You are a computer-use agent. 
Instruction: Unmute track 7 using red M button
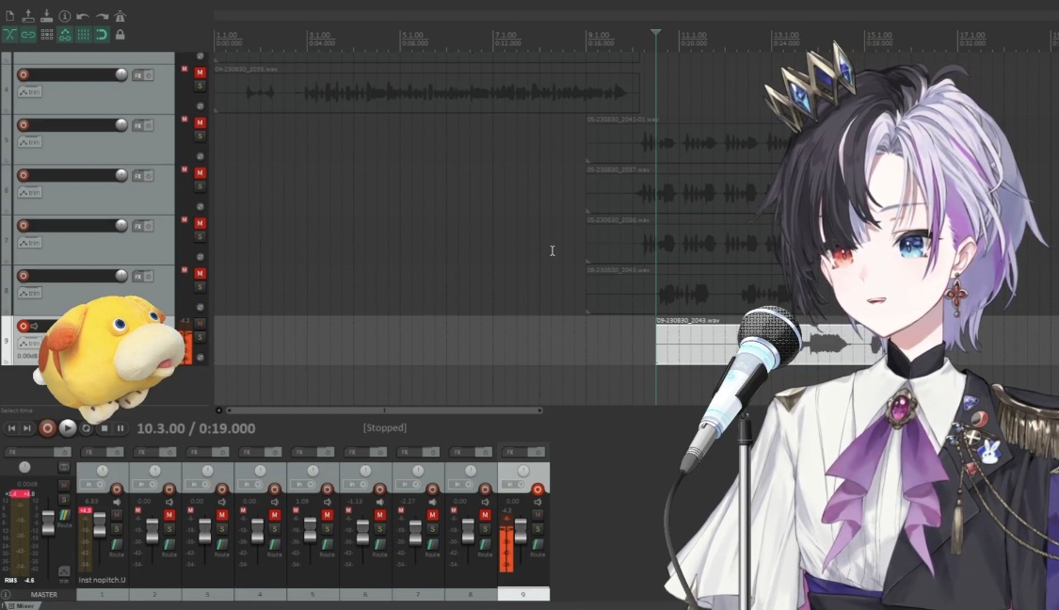pos(200,223)
